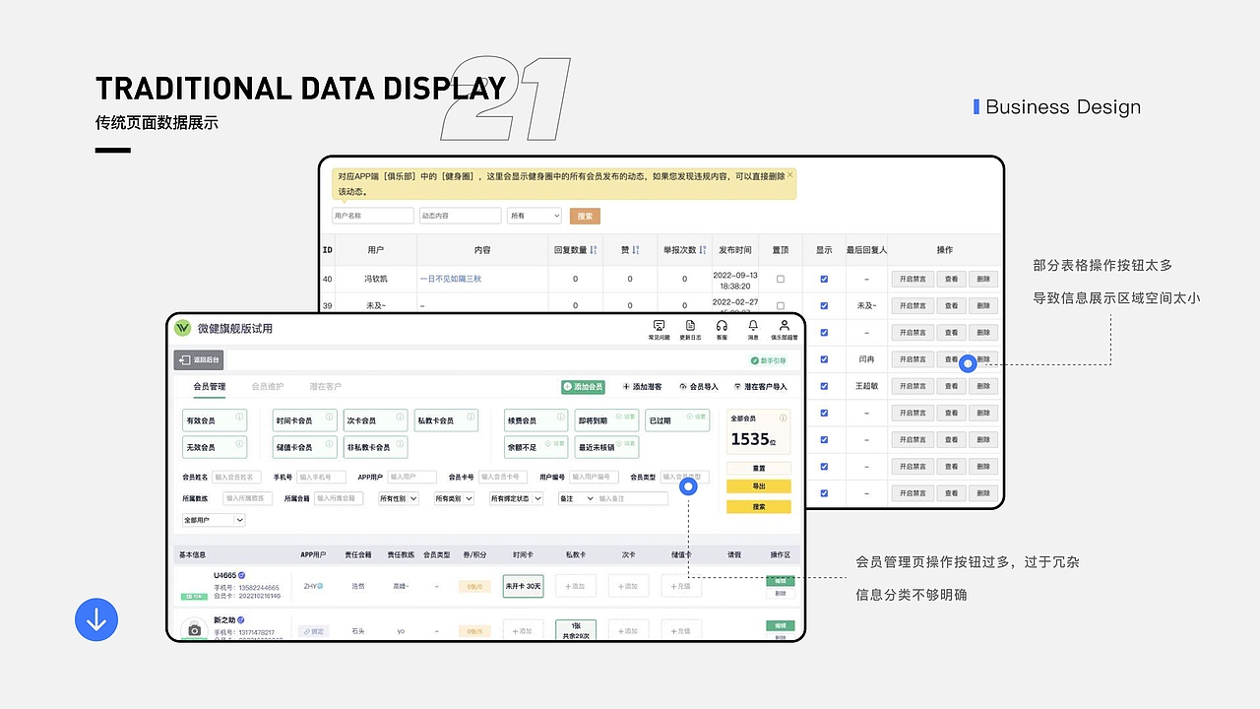This screenshot has height=709, width=1260.
Task: Open 设置 on the 即将到期 card
Action: point(624,417)
